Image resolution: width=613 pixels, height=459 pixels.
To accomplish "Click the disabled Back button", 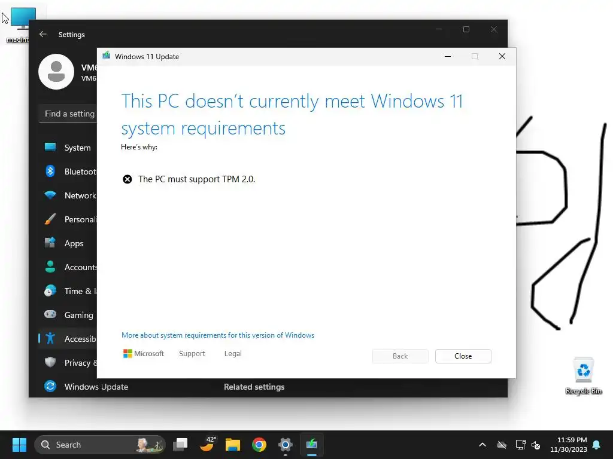I will pyautogui.click(x=400, y=356).
